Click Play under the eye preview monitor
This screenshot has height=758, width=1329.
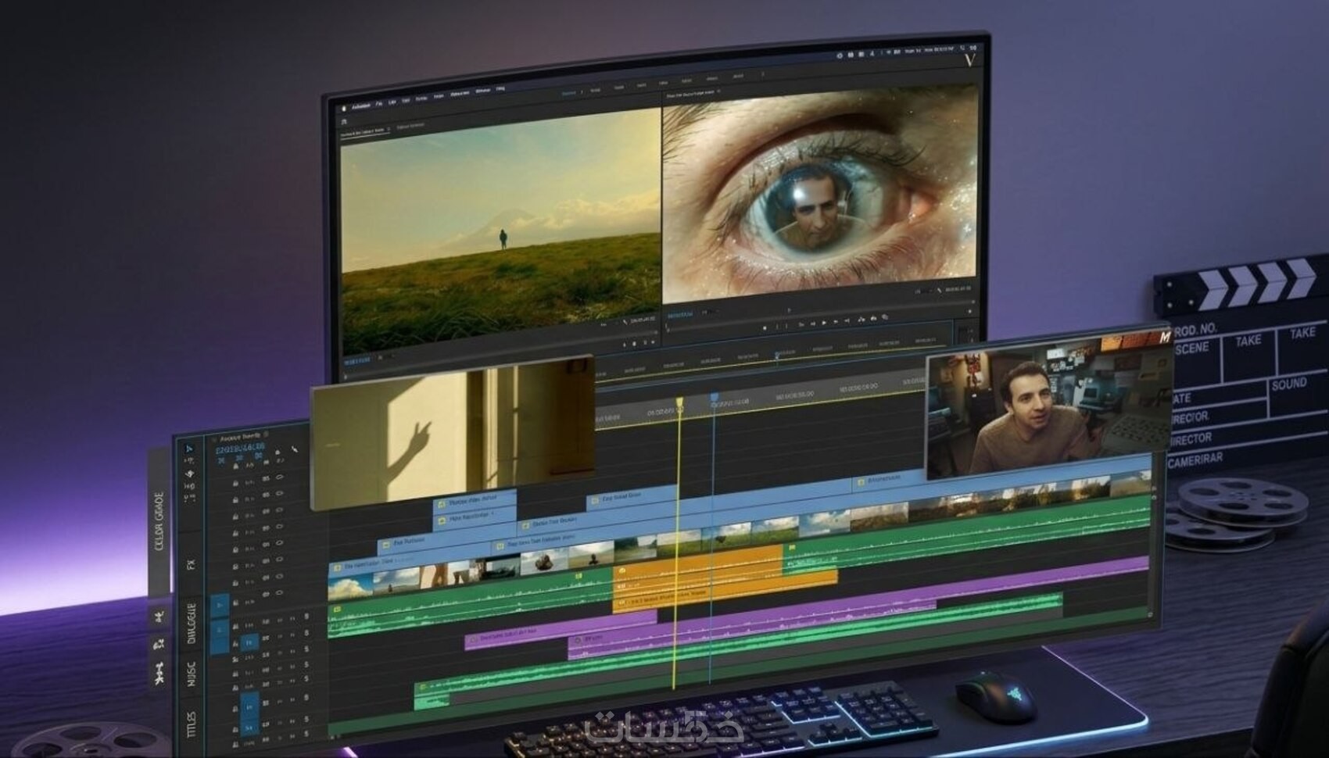(x=823, y=322)
